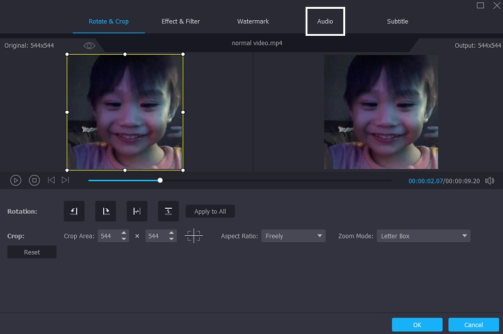This screenshot has height=334, width=503.
Task: Skip to the next frame
Action: (65, 181)
